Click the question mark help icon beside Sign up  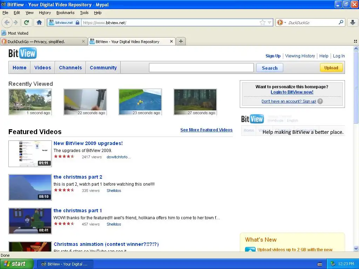pos(320,101)
